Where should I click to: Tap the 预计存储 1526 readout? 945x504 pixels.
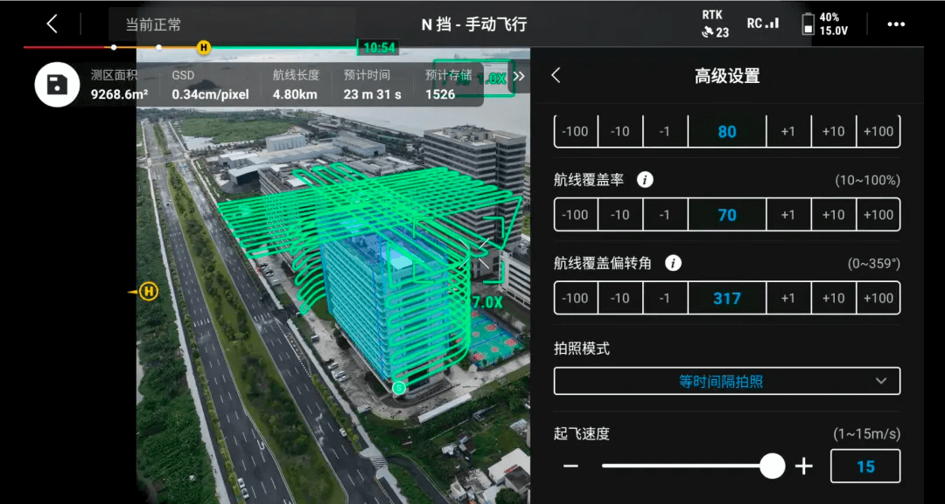448,85
